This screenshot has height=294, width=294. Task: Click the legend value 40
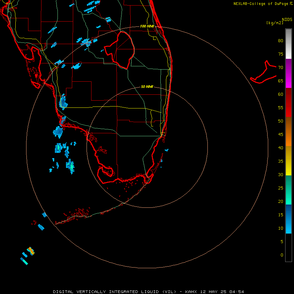tap(281, 148)
